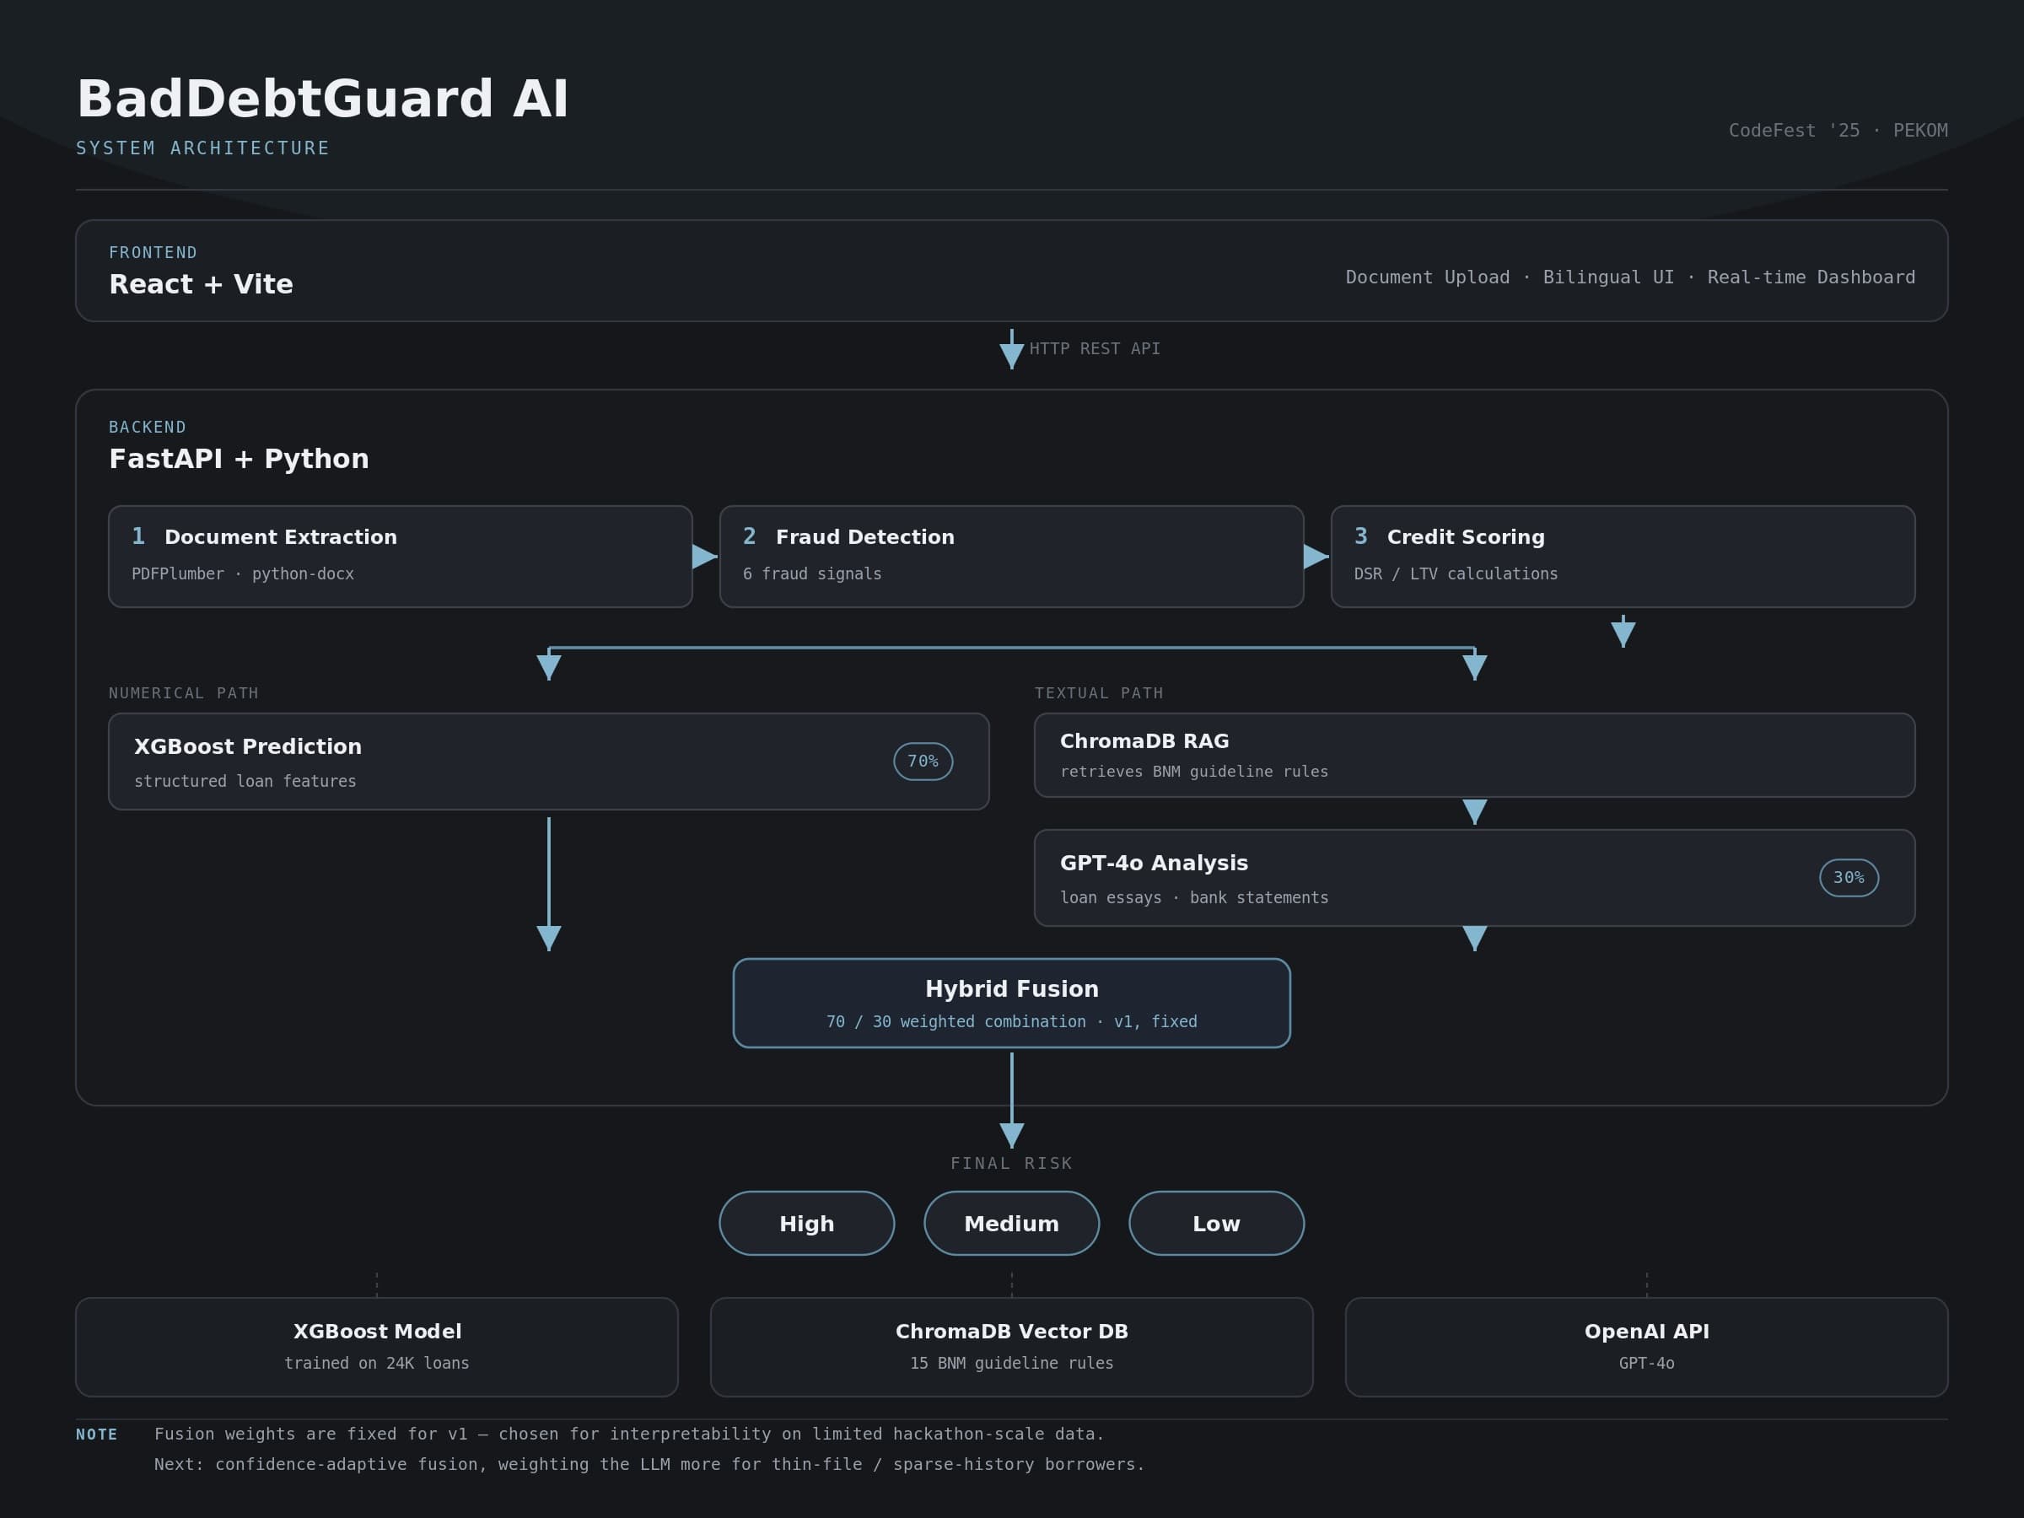Screen dimensions: 2024x1518
Task: Select the FastAPI + Python heading
Action: tap(239, 459)
